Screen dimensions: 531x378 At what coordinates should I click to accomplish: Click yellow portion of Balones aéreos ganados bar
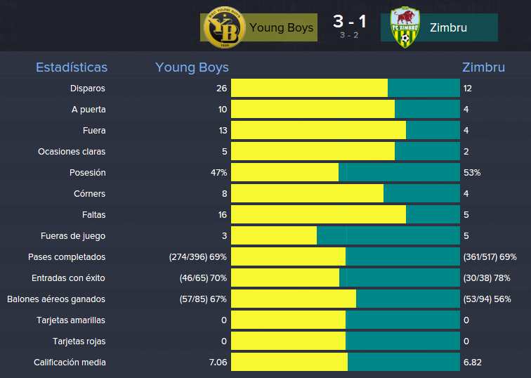click(294, 299)
